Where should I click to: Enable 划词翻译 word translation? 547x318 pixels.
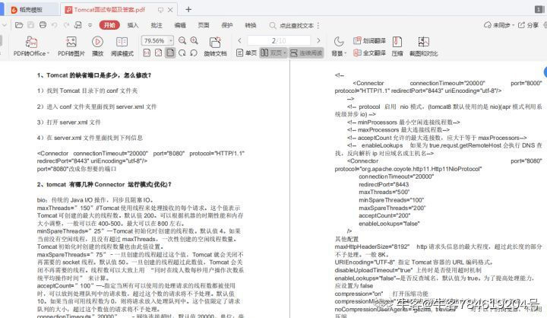tap(369, 40)
